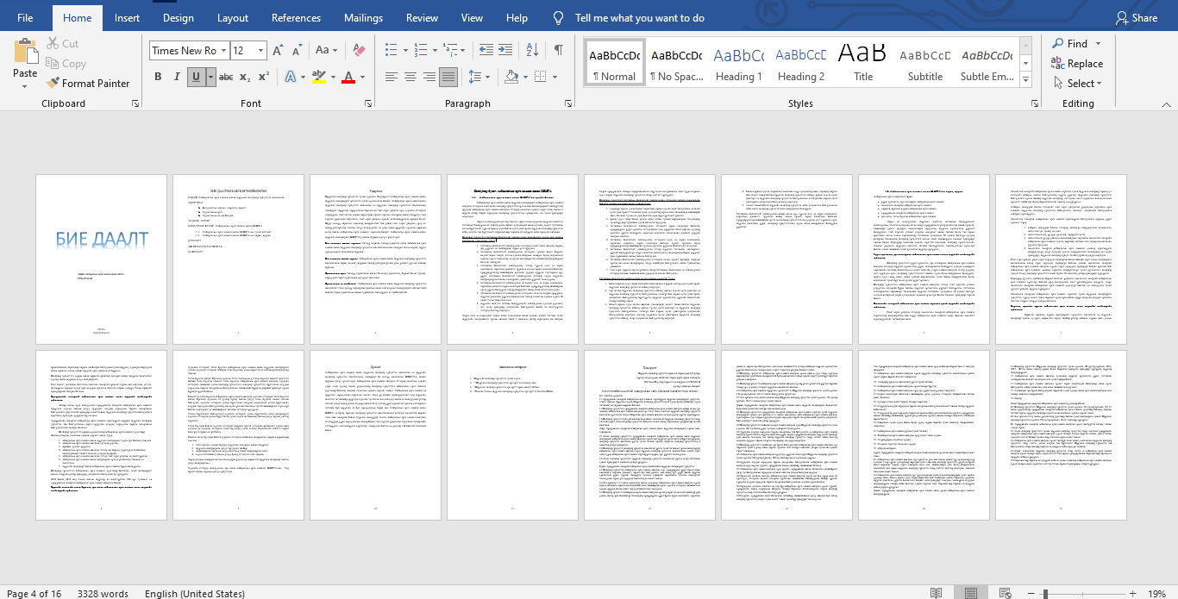The width and height of the screenshot is (1178, 599).
Task: Open the font size dropdown
Action: (260, 51)
